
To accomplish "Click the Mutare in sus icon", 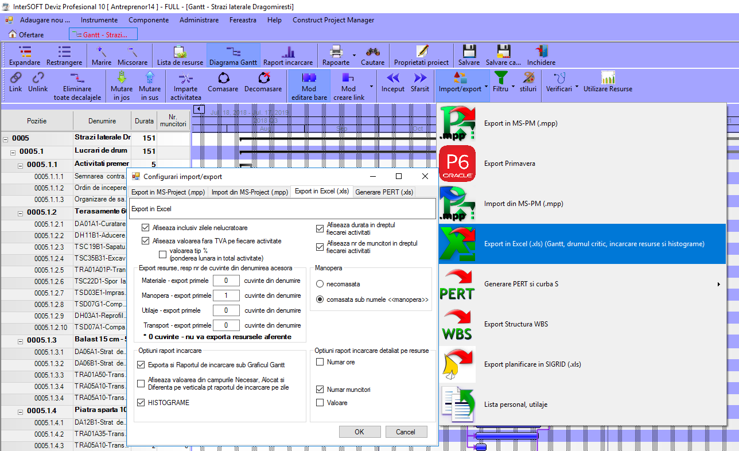I will tap(150, 77).
